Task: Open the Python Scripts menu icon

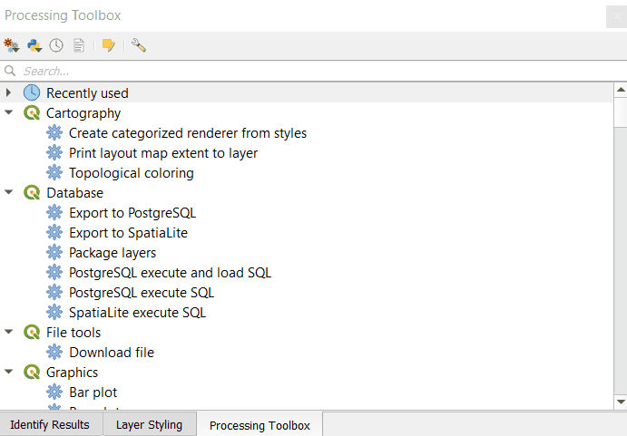Action: [34, 45]
